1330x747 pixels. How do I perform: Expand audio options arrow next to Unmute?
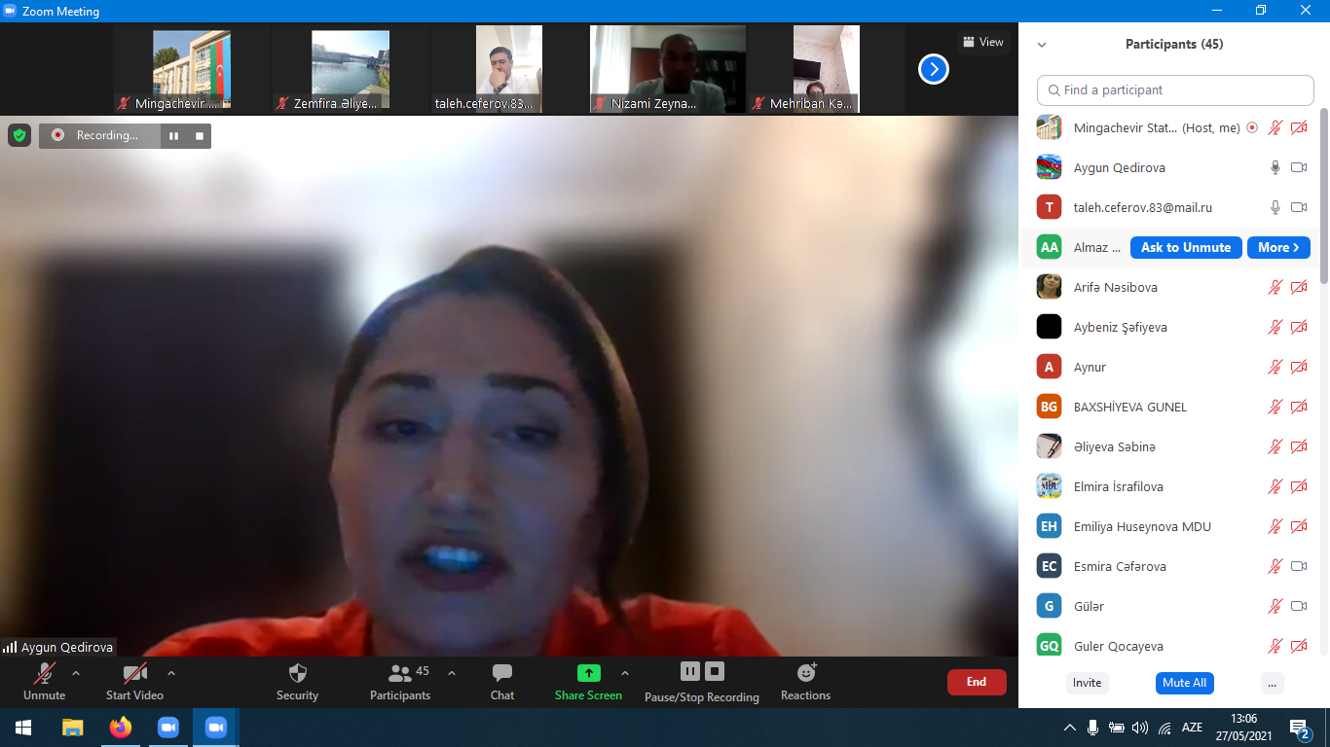(x=76, y=673)
